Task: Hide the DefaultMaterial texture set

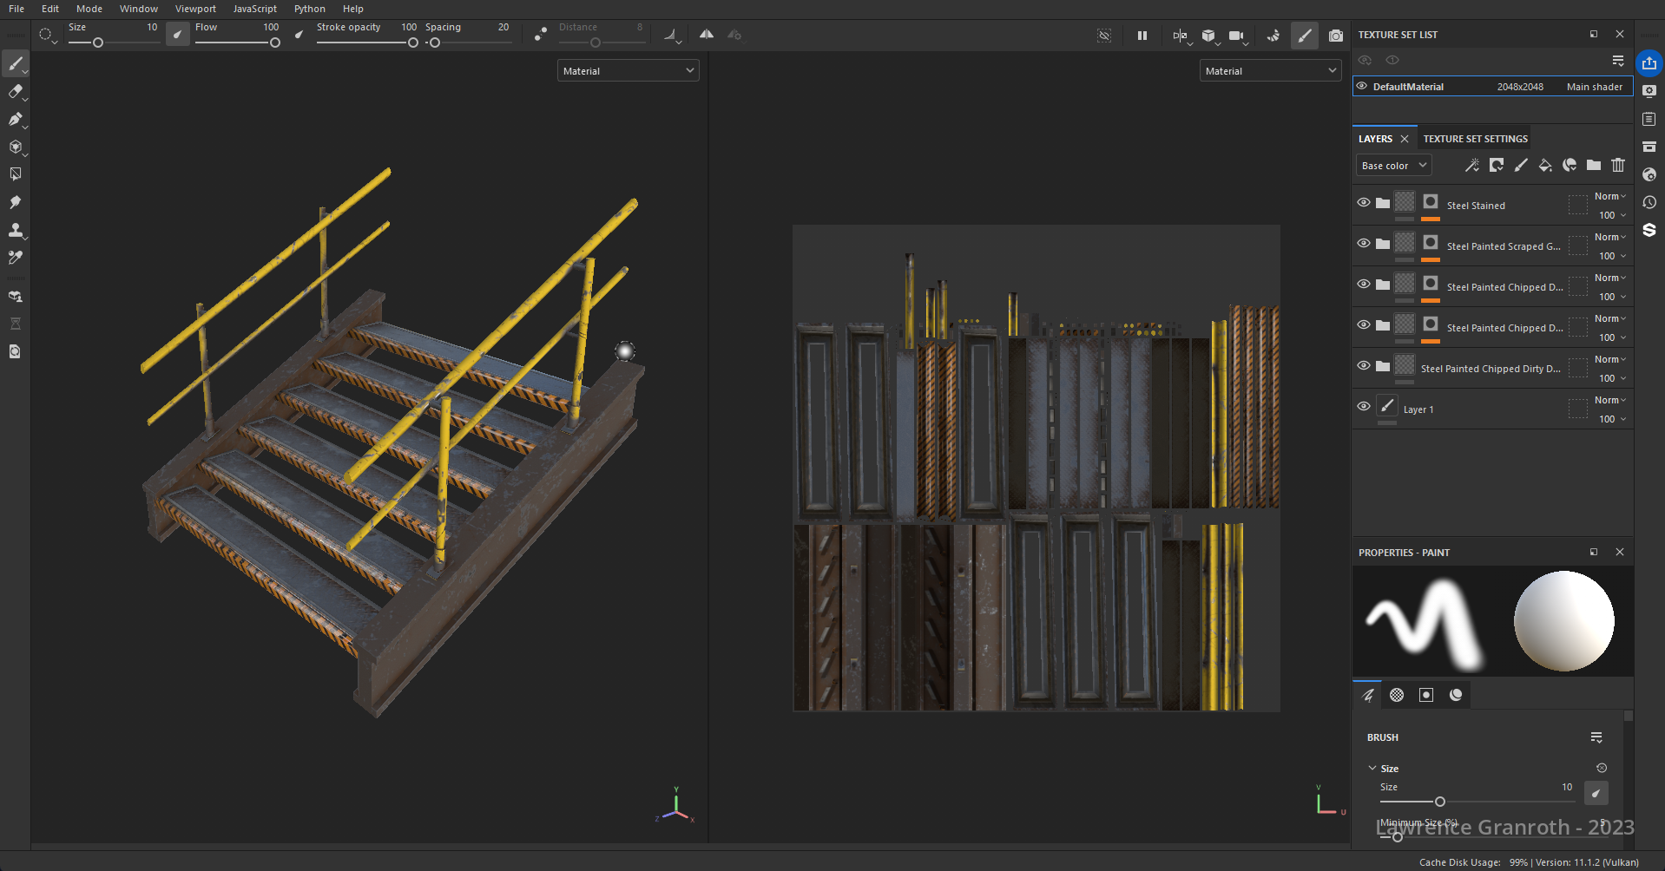Action: click(1362, 87)
